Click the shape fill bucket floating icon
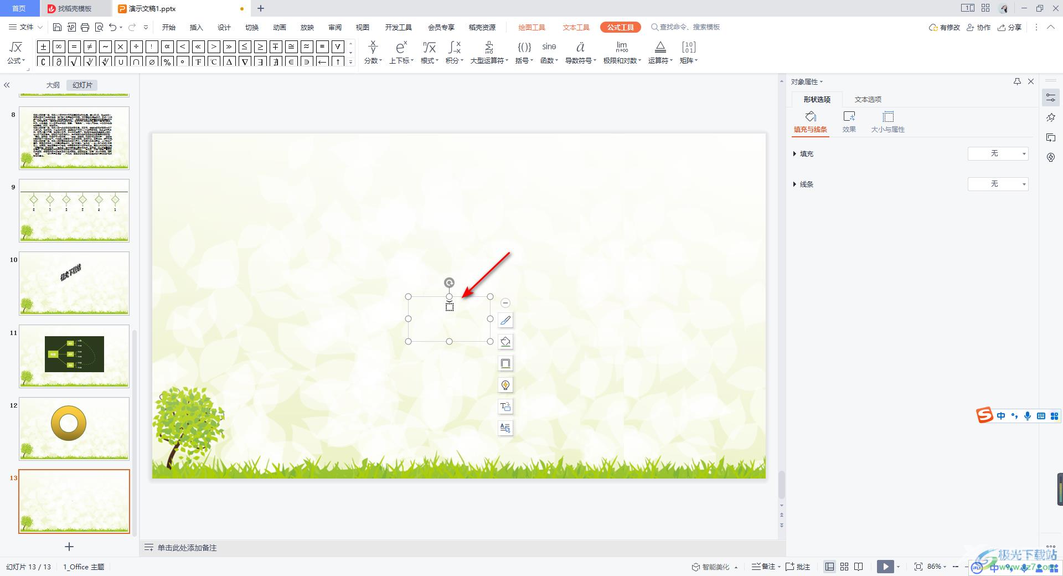Image resolution: width=1063 pixels, height=576 pixels. [505, 342]
